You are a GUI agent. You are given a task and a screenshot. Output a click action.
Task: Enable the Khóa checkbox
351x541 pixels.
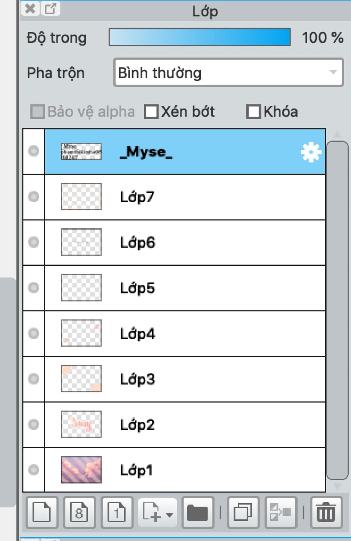point(254,112)
